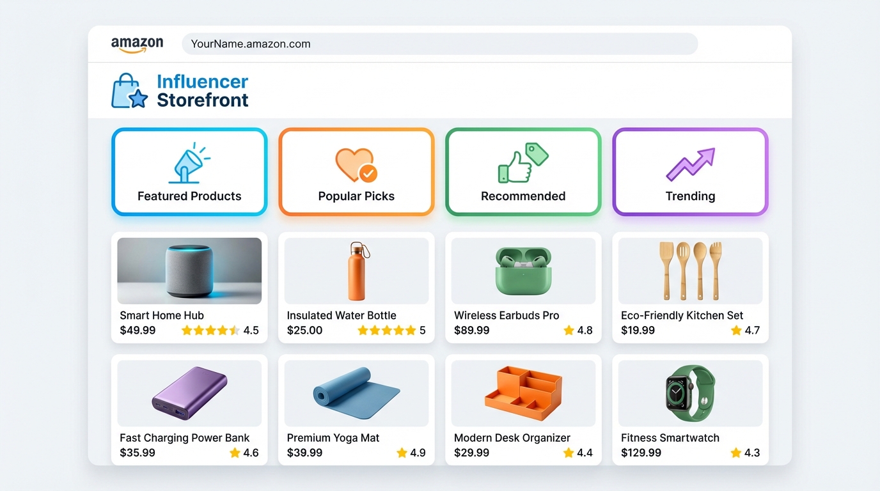Select the Featured Products spotlight icon
This screenshot has height=491, width=880.
coord(189,162)
